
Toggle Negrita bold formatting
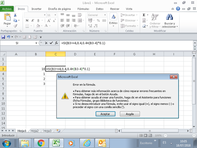click(27, 20)
